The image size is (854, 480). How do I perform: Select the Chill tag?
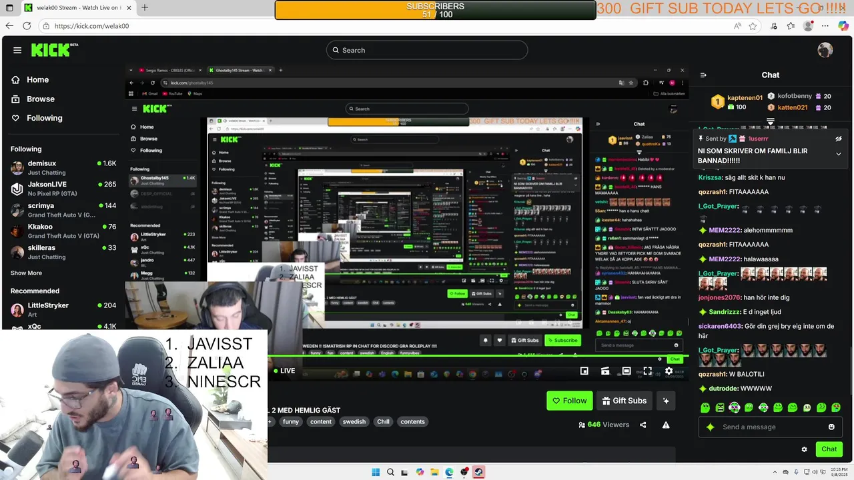(x=383, y=421)
